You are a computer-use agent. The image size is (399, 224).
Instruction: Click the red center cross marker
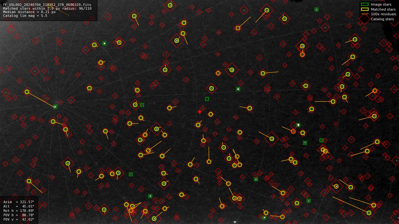200,112
